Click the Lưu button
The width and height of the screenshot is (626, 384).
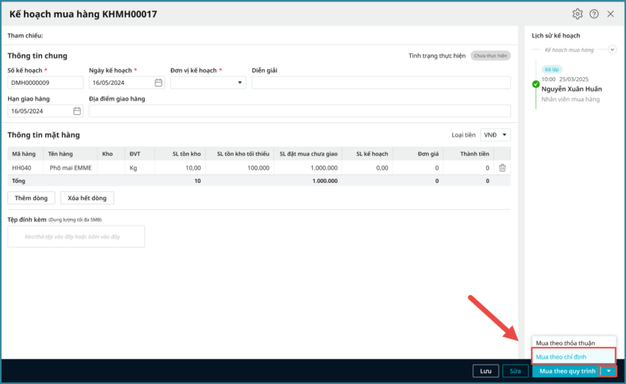485,371
